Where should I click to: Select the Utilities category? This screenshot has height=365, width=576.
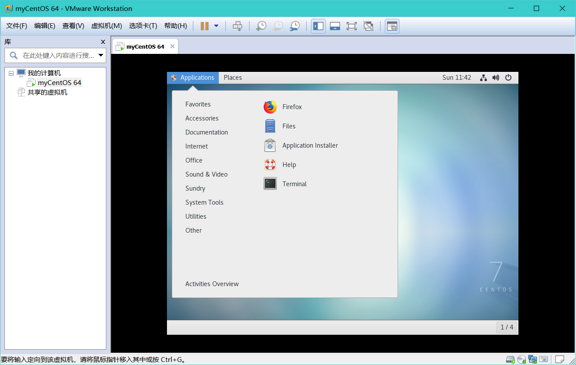tap(196, 216)
